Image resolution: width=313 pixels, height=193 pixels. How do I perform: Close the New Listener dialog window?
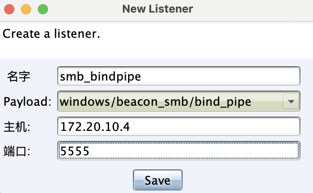click(9, 9)
